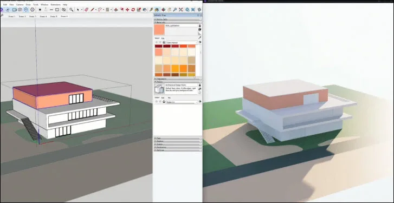Expand the Scenes panel in tray

click(x=178, y=145)
